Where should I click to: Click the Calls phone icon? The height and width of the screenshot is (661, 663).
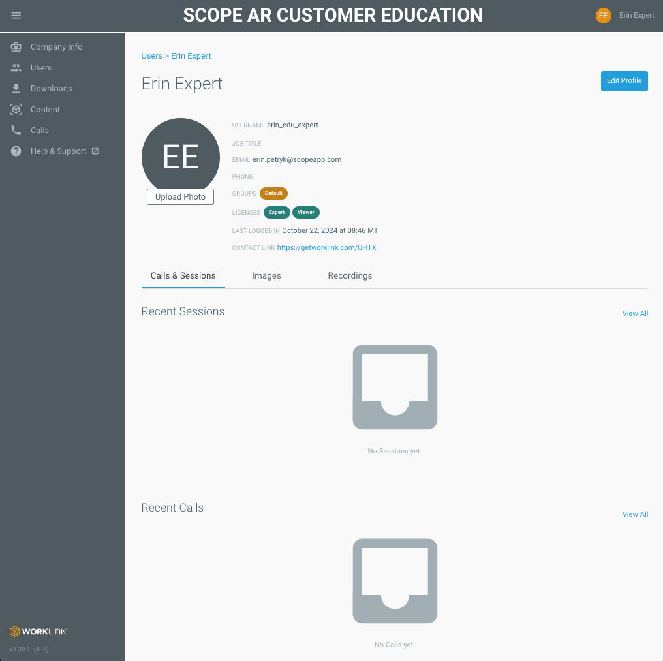[16, 131]
